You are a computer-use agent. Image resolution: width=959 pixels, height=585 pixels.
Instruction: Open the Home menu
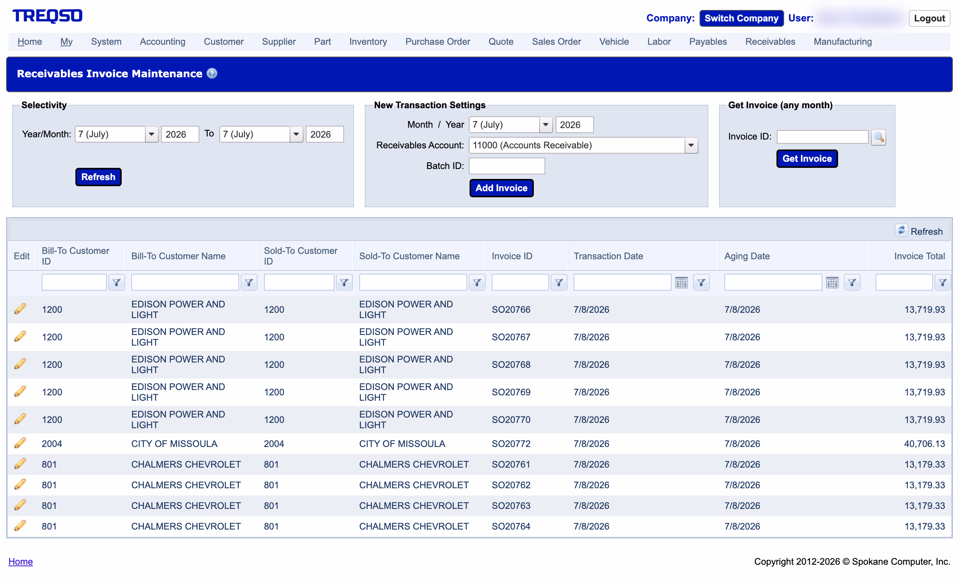tap(29, 42)
